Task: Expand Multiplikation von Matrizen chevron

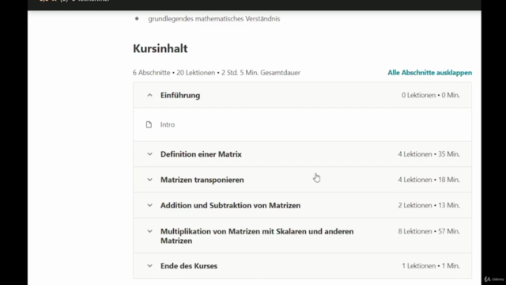Action: pyautogui.click(x=149, y=231)
